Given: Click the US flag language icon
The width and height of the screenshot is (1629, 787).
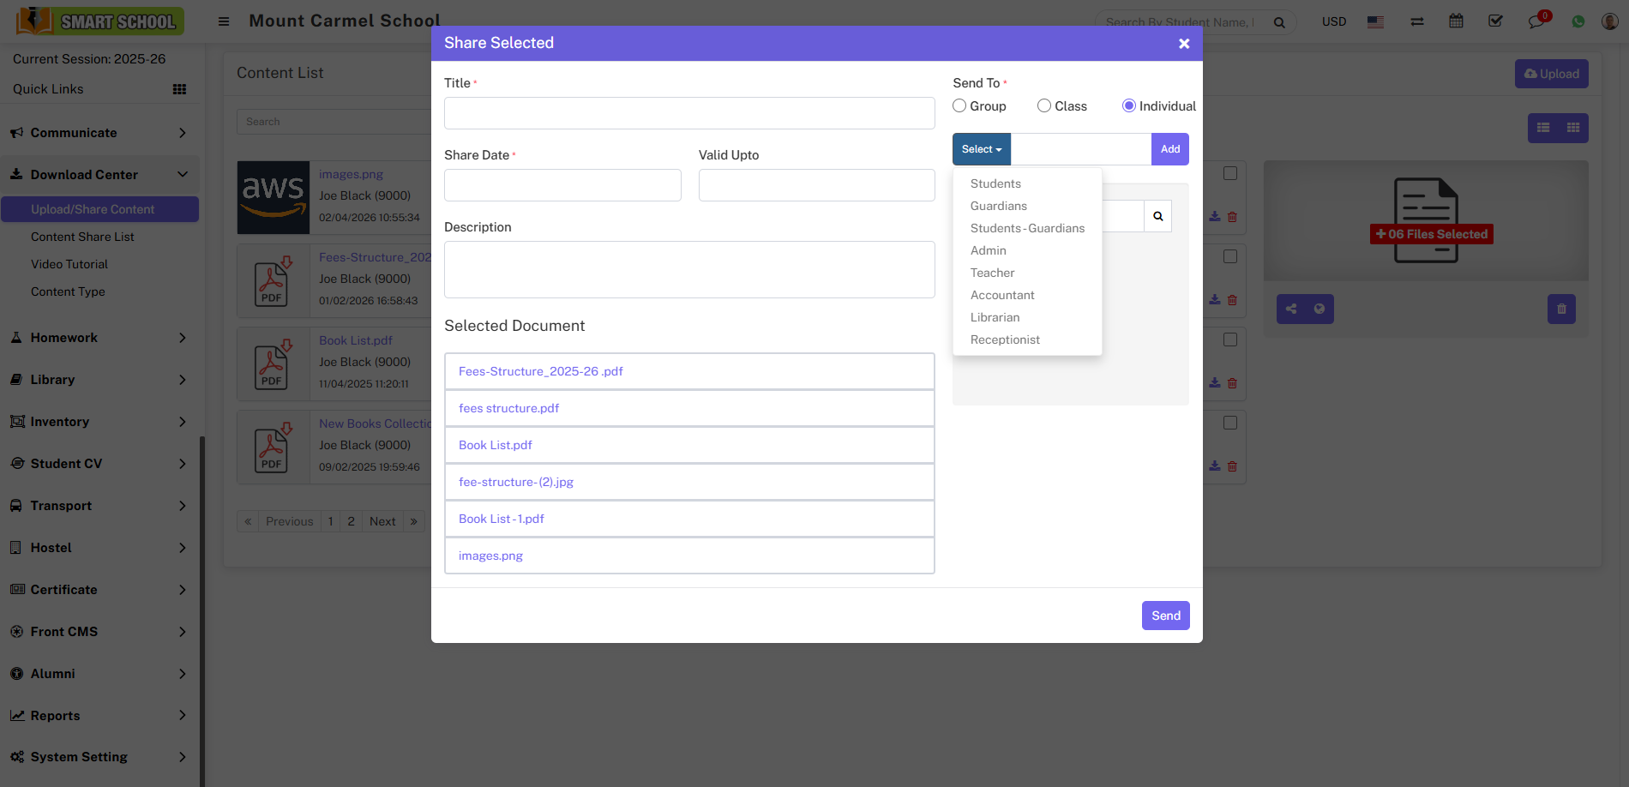Looking at the screenshot, I should [1375, 21].
